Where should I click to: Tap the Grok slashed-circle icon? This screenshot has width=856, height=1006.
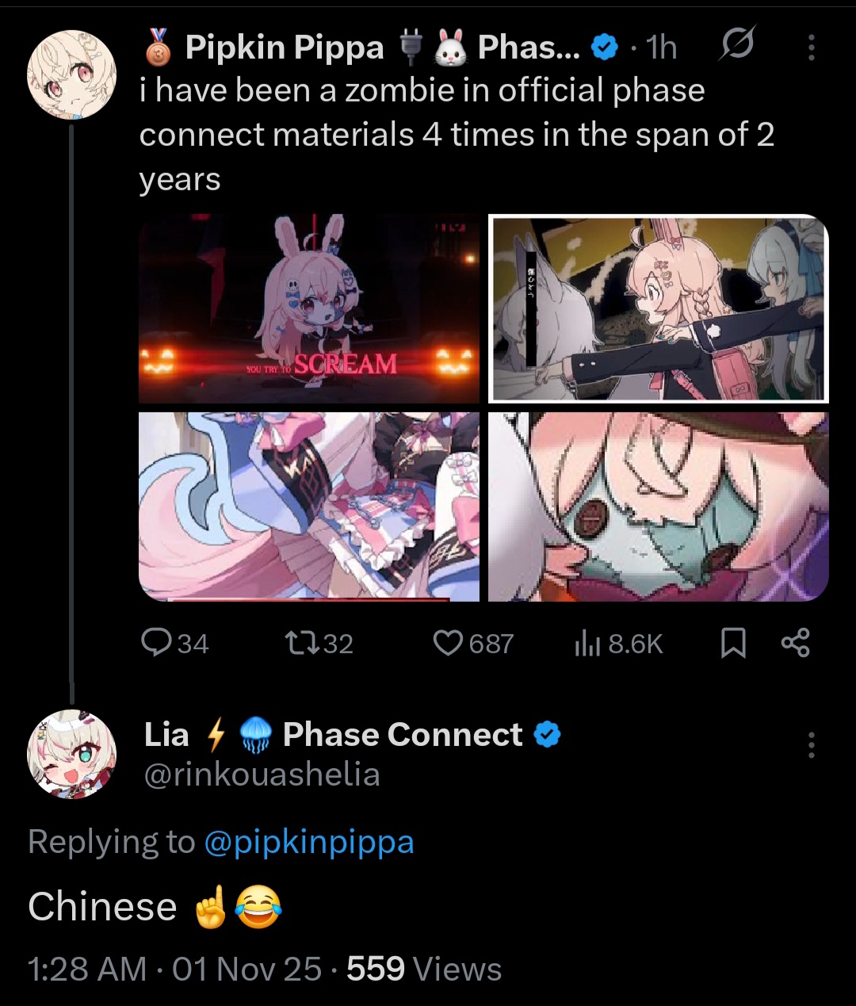(736, 46)
